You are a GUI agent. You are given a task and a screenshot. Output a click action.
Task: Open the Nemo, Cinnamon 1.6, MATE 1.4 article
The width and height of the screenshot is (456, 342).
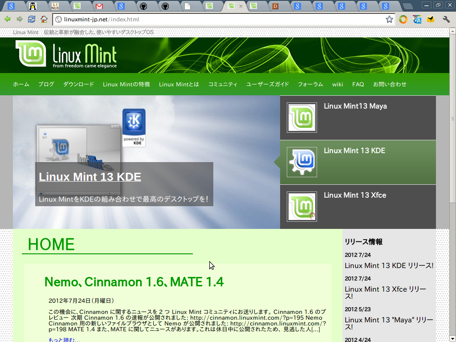pyautogui.click(x=134, y=282)
